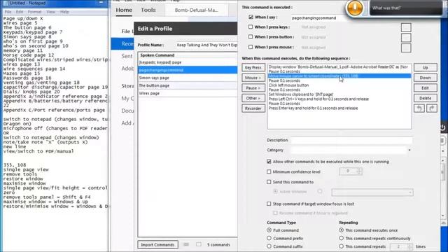The height and width of the screenshot is (252, 448).
Task: Click list-view icon next to Import Commands
Action: tap(186, 244)
